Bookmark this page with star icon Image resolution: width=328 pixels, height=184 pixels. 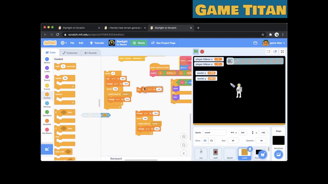point(263,34)
